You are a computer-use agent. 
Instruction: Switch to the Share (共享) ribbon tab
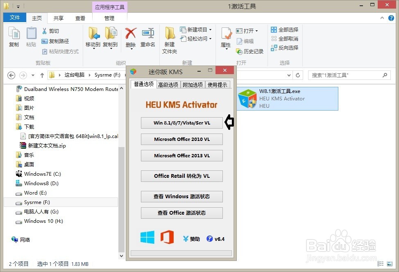pyautogui.click(x=59, y=18)
